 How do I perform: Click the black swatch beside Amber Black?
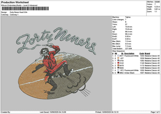pos(118,73)
